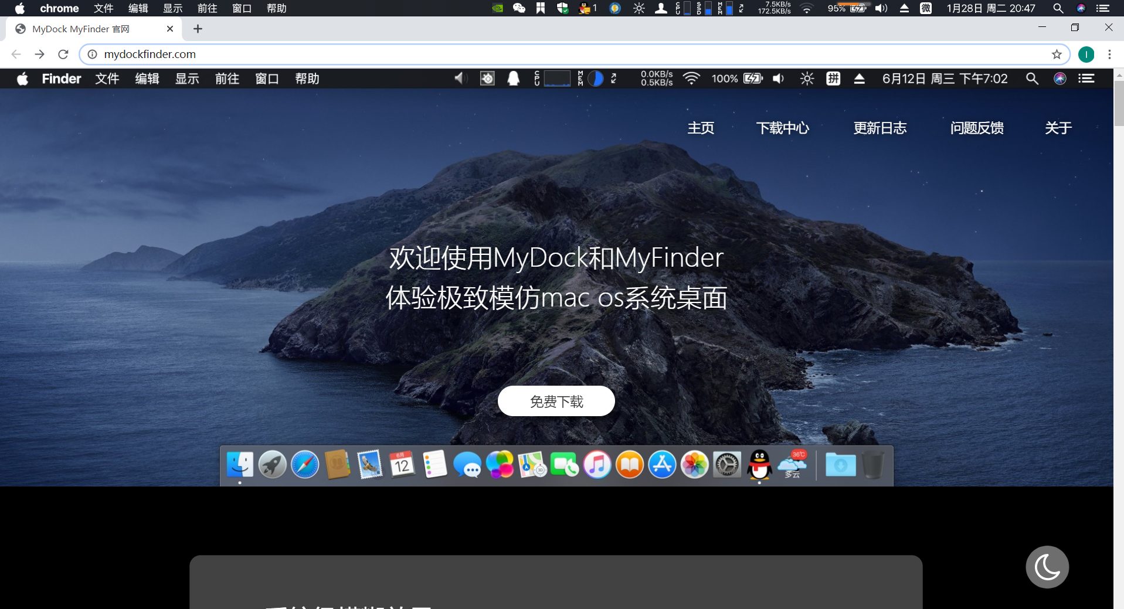This screenshot has height=609, width=1124.
Task: Switch to the 下载中心 nav item
Action: click(x=783, y=128)
